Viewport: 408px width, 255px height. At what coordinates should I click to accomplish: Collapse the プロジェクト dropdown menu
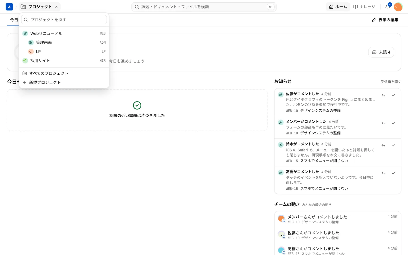pos(40,7)
